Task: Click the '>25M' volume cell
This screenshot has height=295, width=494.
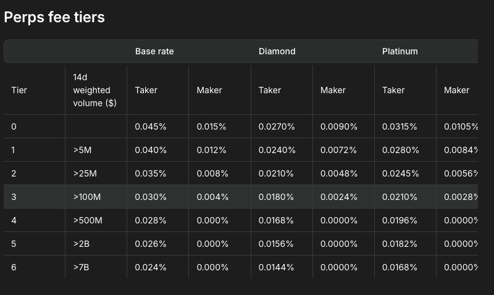Action: 85,173
